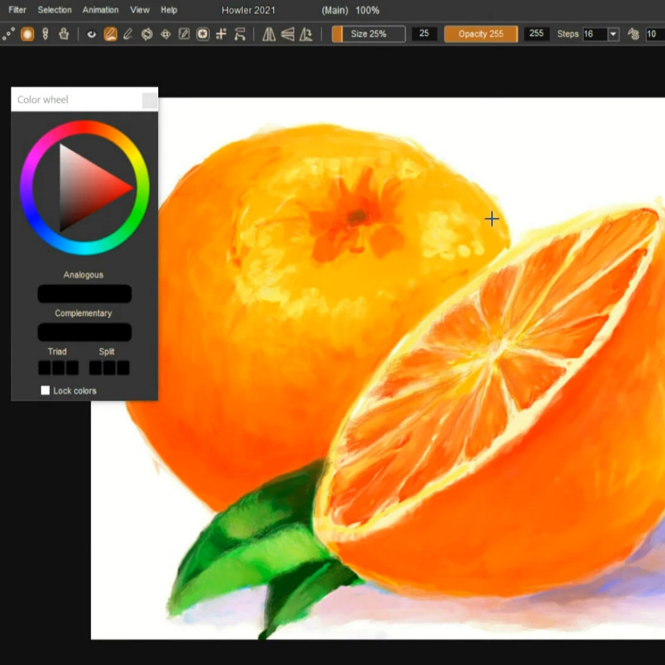Image resolution: width=665 pixels, height=665 pixels.
Task: Click the opacity value field showing 255
Action: point(536,34)
